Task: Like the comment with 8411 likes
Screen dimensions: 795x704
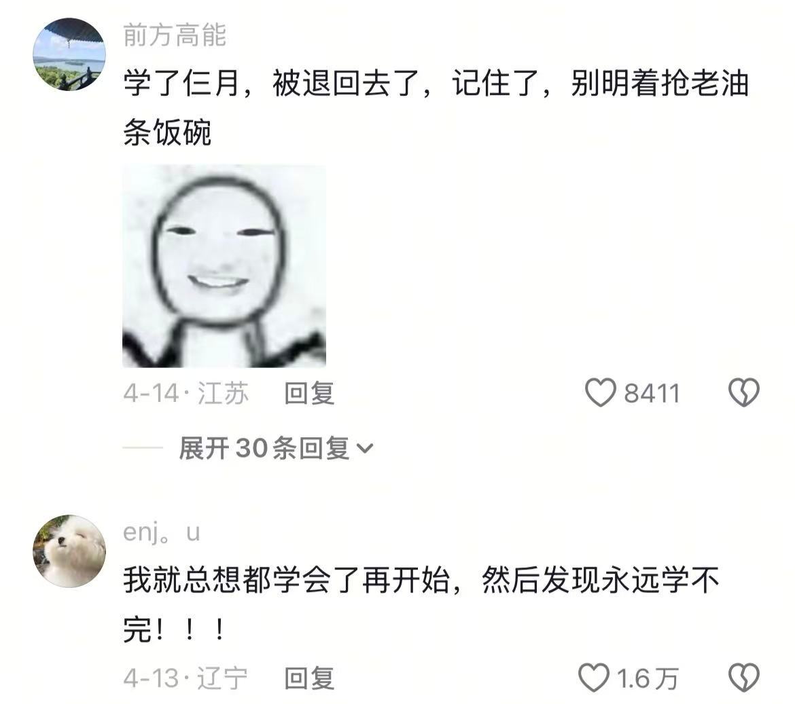Action: pyautogui.click(x=600, y=392)
